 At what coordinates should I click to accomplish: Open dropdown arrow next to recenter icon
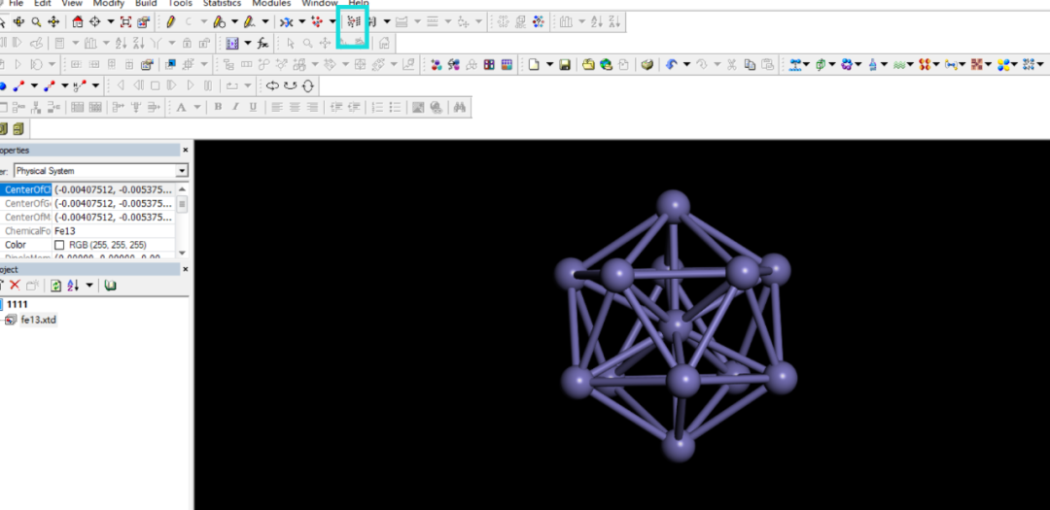[x=111, y=22]
